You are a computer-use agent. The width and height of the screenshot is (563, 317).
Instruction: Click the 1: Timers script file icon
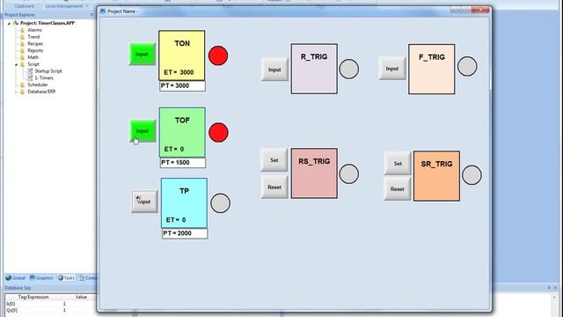30,77
